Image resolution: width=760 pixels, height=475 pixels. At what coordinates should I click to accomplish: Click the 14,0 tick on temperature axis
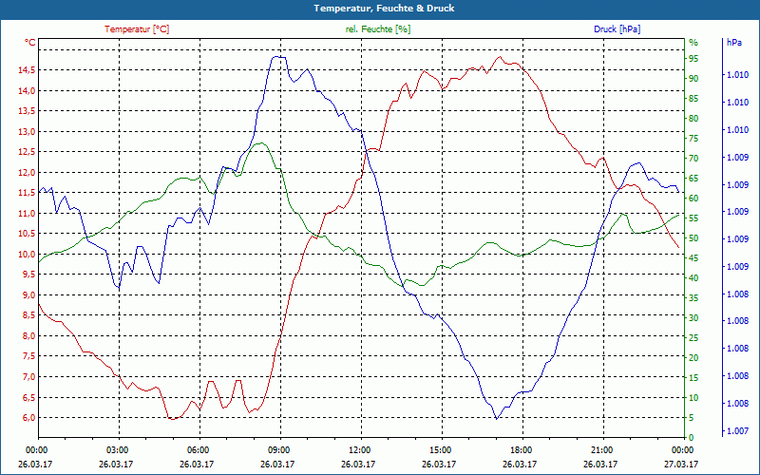[x=27, y=90]
